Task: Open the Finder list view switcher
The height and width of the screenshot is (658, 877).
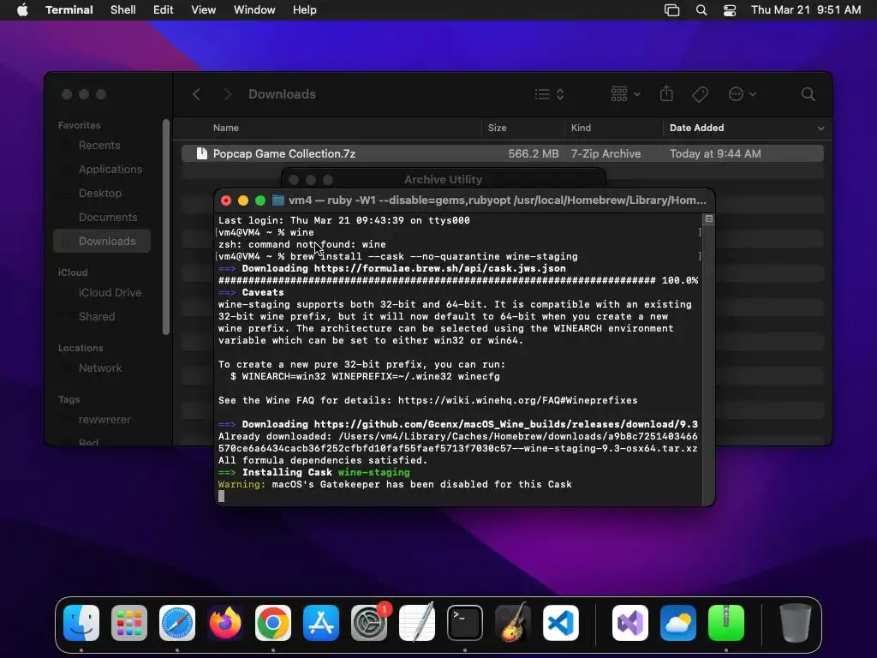Action: pos(549,94)
